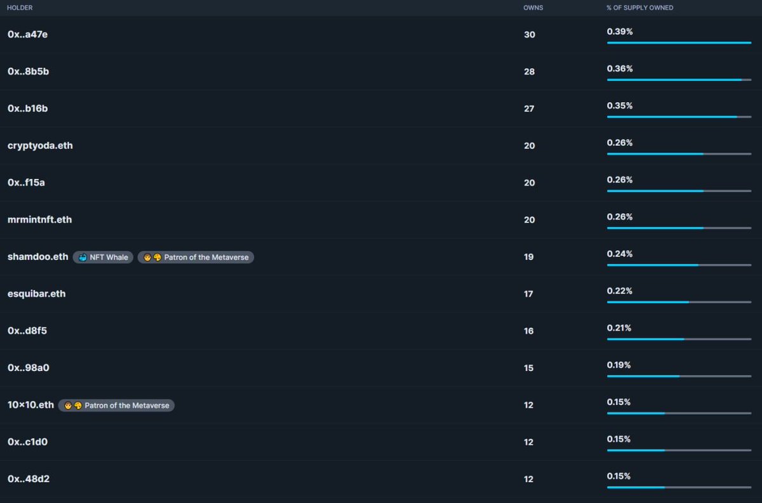Click the owns value 12 for 0x..c1d0
Image resolution: width=762 pixels, height=503 pixels.
tap(529, 442)
